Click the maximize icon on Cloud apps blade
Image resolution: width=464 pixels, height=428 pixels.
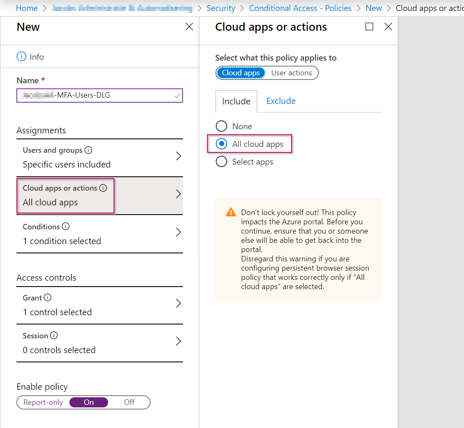pos(369,27)
